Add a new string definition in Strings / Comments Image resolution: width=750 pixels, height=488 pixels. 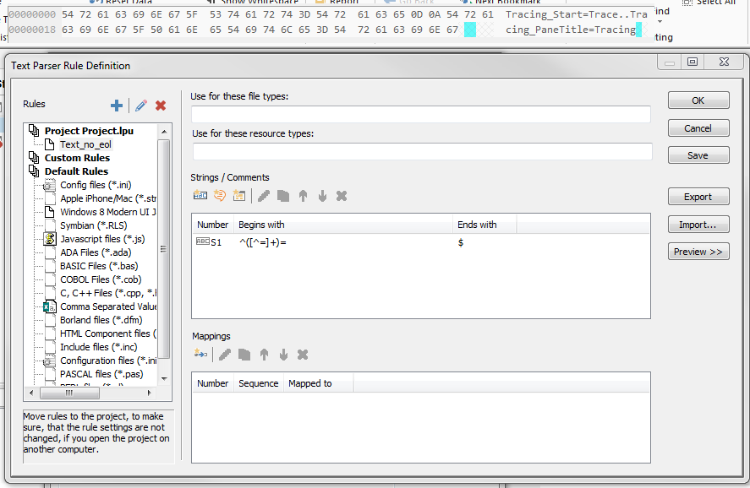pyautogui.click(x=200, y=196)
